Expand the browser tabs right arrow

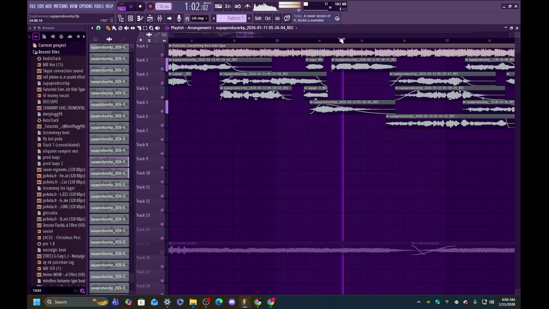pyautogui.click(x=84, y=36)
